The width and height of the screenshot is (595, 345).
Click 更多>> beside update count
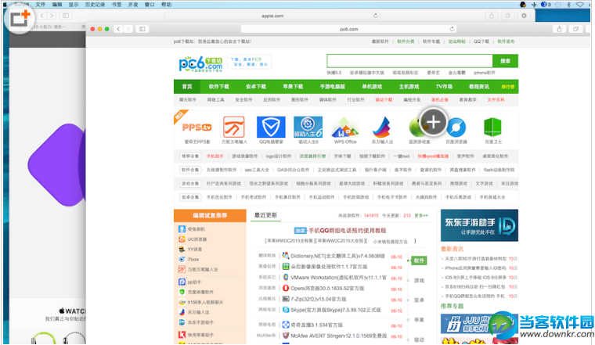point(421,215)
